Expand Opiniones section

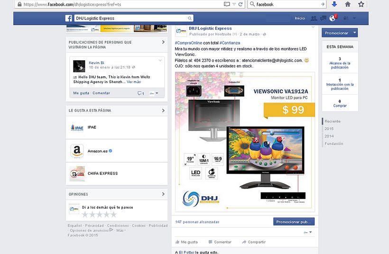coord(163,194)
